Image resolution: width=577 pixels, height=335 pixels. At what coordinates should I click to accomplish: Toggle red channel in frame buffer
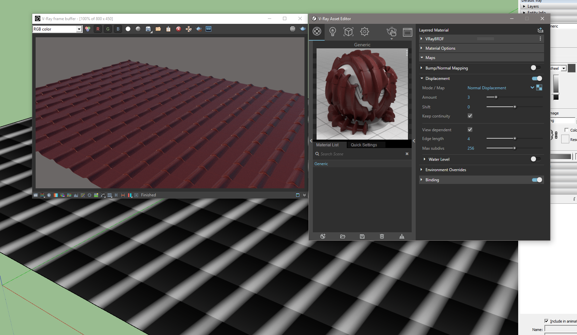click(x=98, y=29)
